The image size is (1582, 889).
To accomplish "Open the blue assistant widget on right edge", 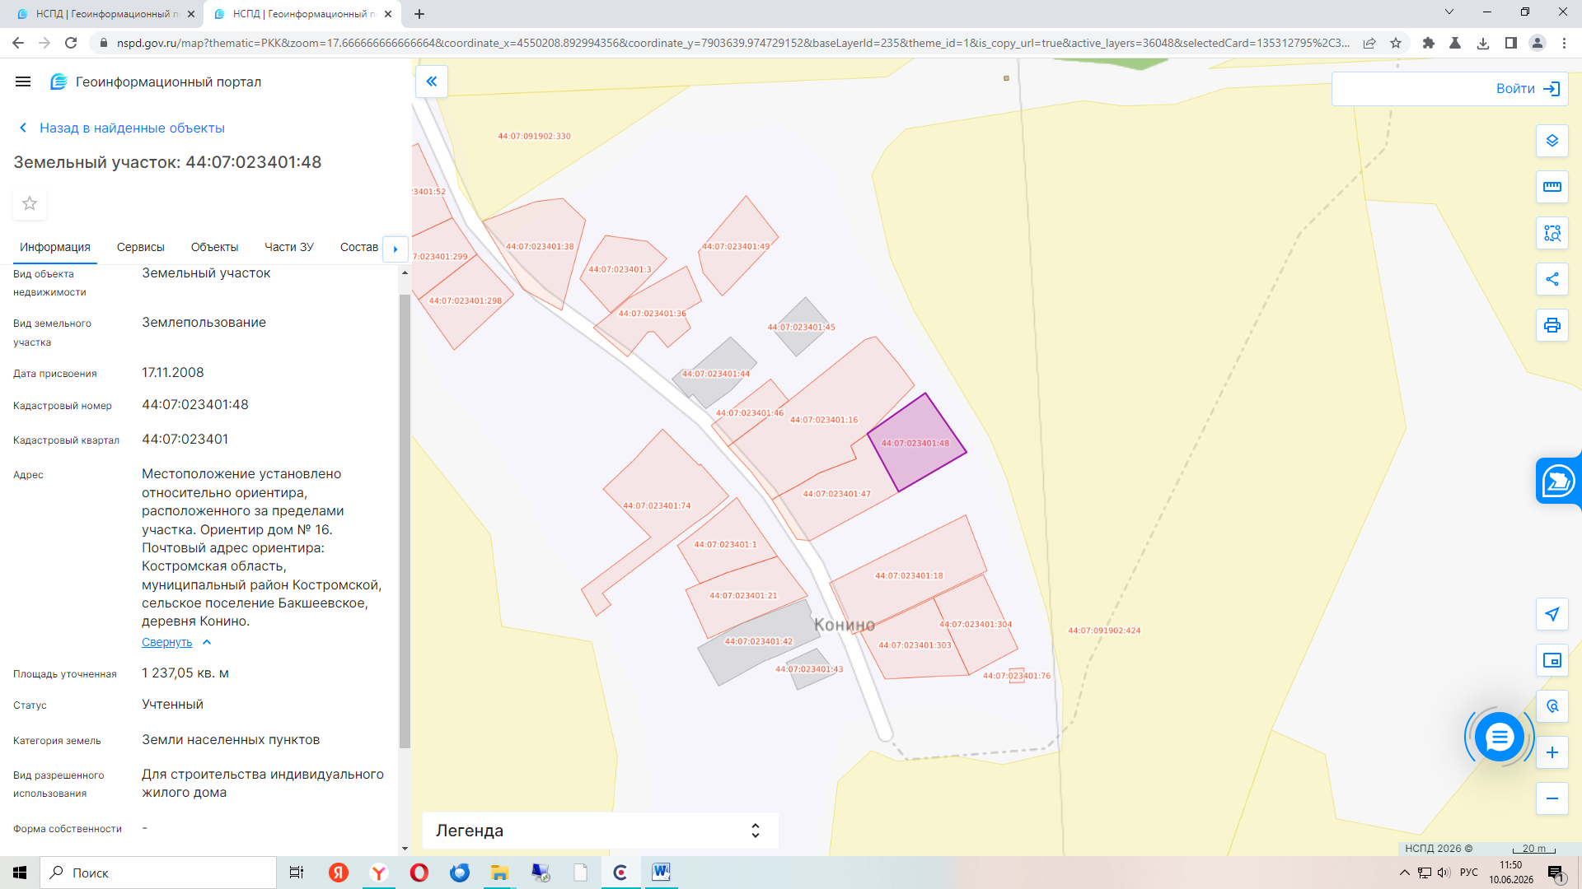I will [x=1558, y=481].
